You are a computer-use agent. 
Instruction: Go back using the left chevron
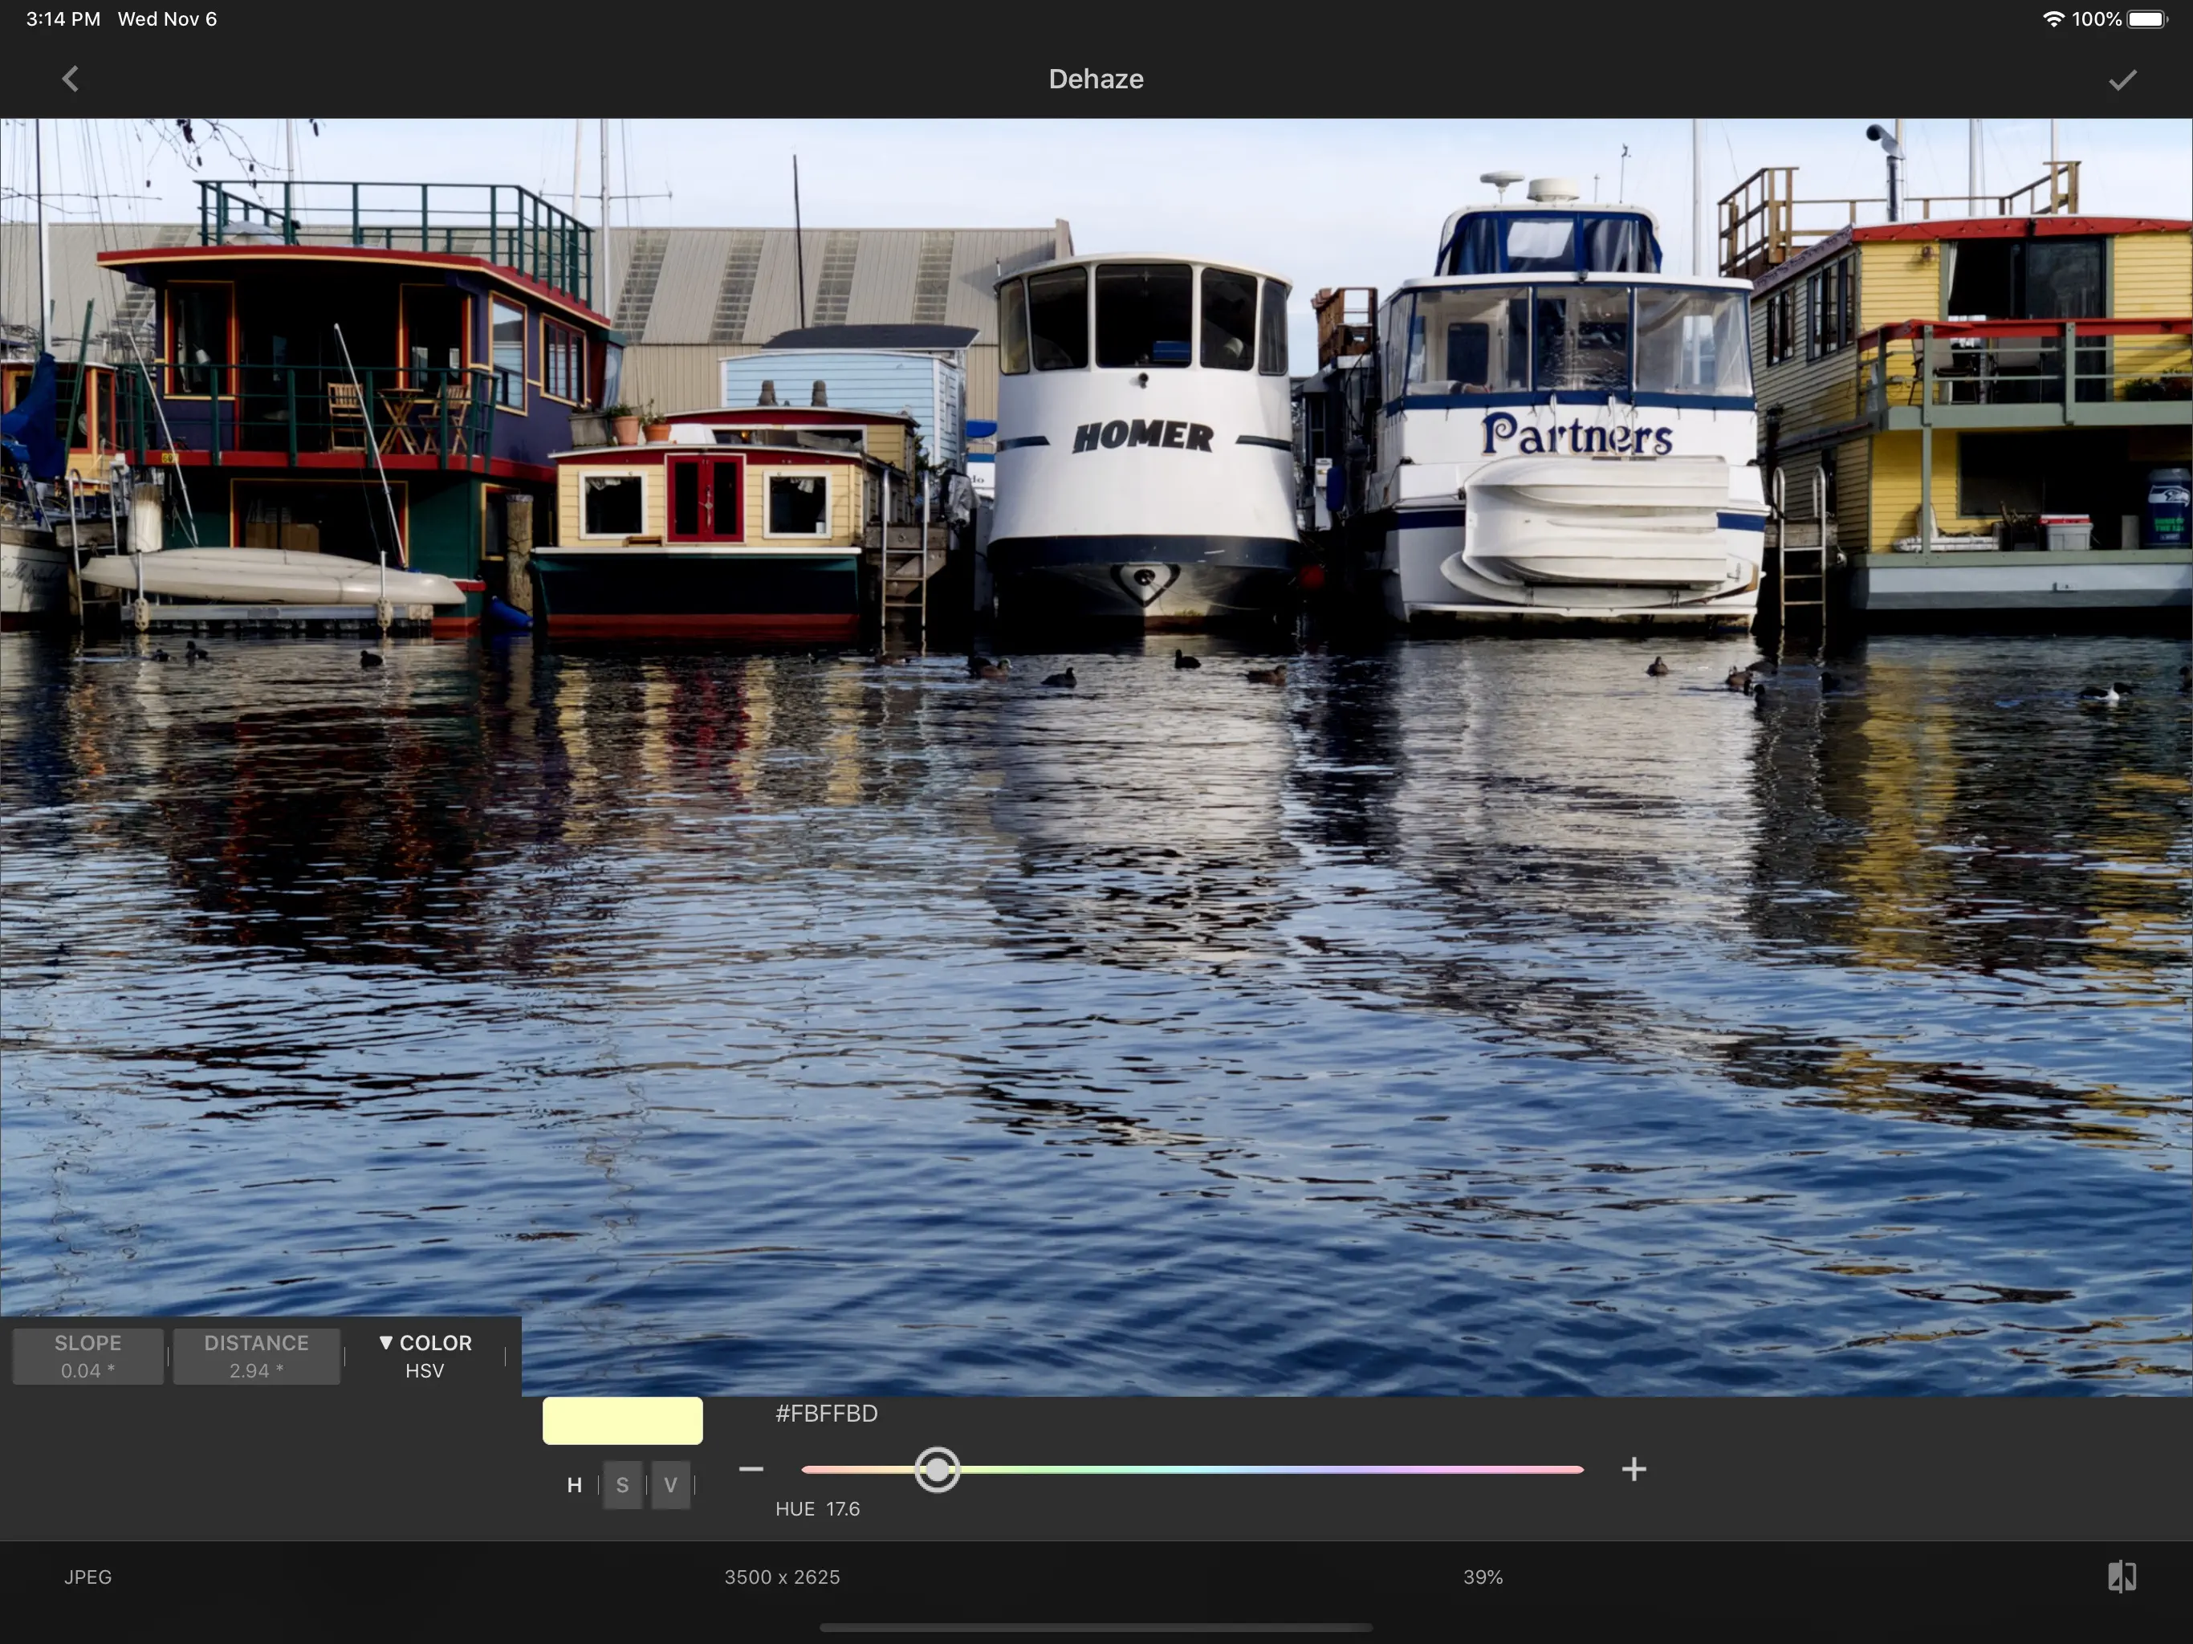(x=71, y=79)
